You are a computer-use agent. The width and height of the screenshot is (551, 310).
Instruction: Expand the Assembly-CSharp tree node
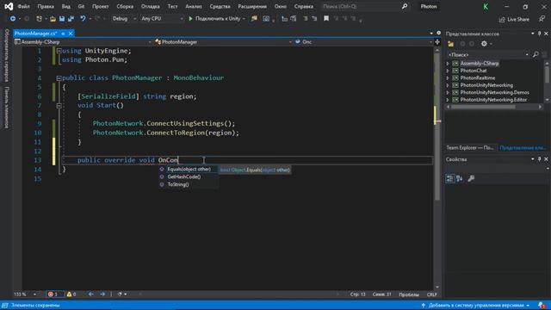(448, 64)
